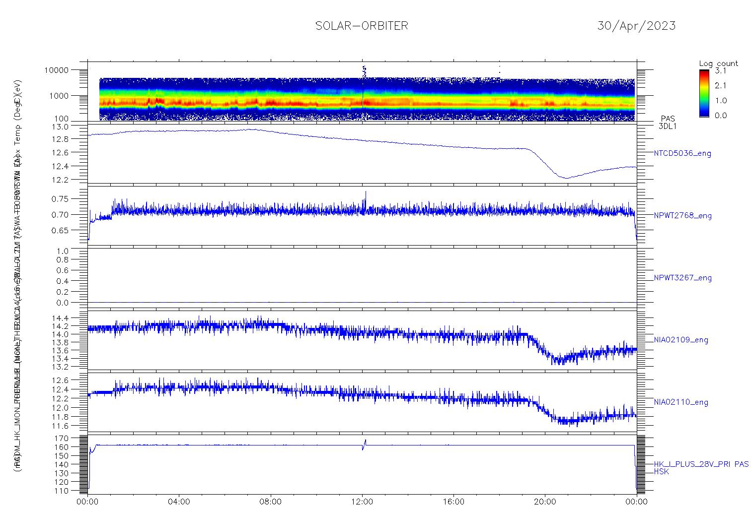Click the SOLAR-ORBITER plot title
Screen dimensions: 751x506
click(362, 26)
